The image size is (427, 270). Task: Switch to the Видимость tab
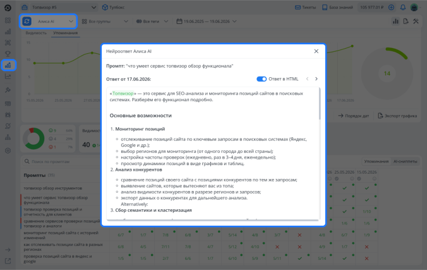[x=36, y=33]
